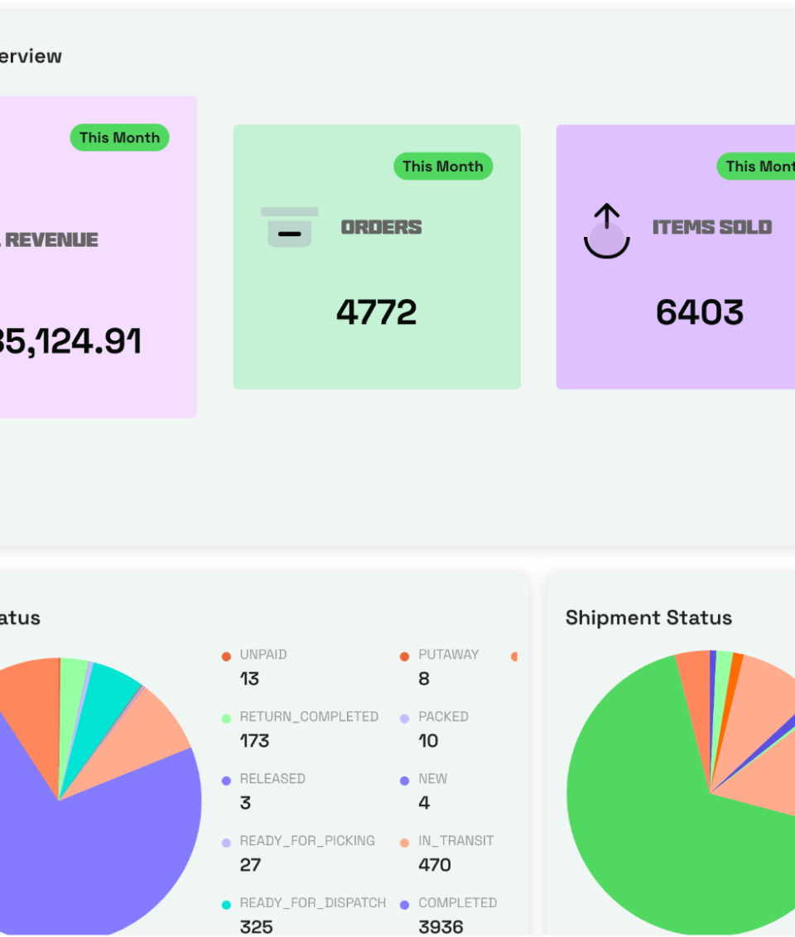
Task: Click the 4772 orders count value
Action: pyautogui.click(x=377, y=312)
